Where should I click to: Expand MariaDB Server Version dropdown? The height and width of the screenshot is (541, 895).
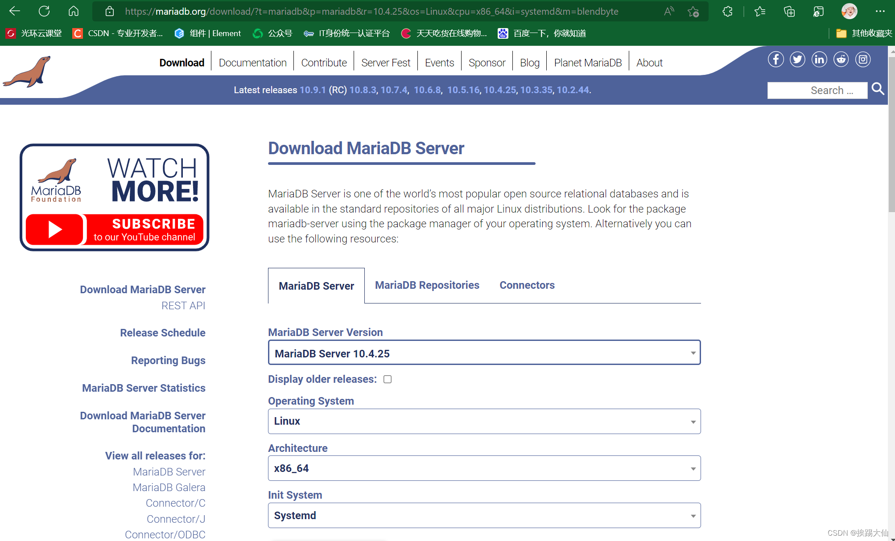click(484, 353)
